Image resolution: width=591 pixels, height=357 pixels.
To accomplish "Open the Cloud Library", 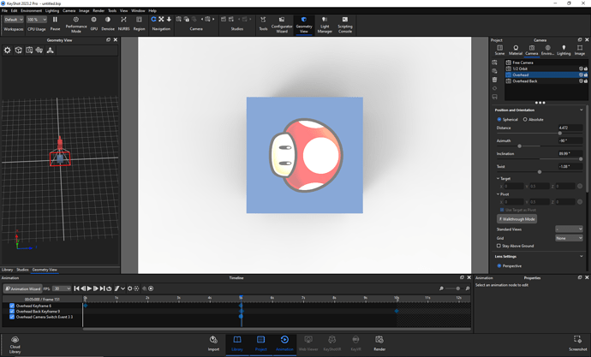I will click(15, 344).
